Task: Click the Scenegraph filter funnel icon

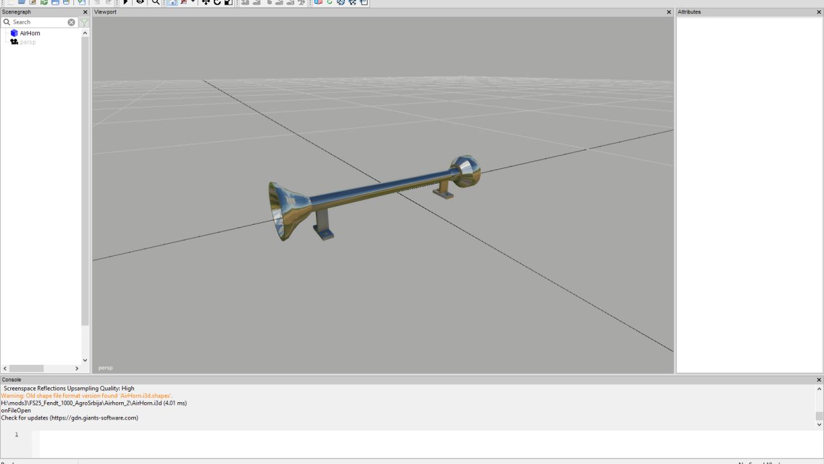Action: coord(84,23)
